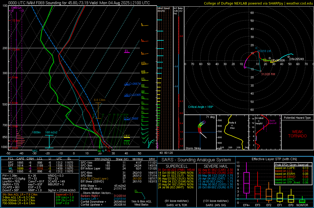Viewport: 314px width, 208px height.
Task: Click the red "6 km" height marker
Action: 15,103
